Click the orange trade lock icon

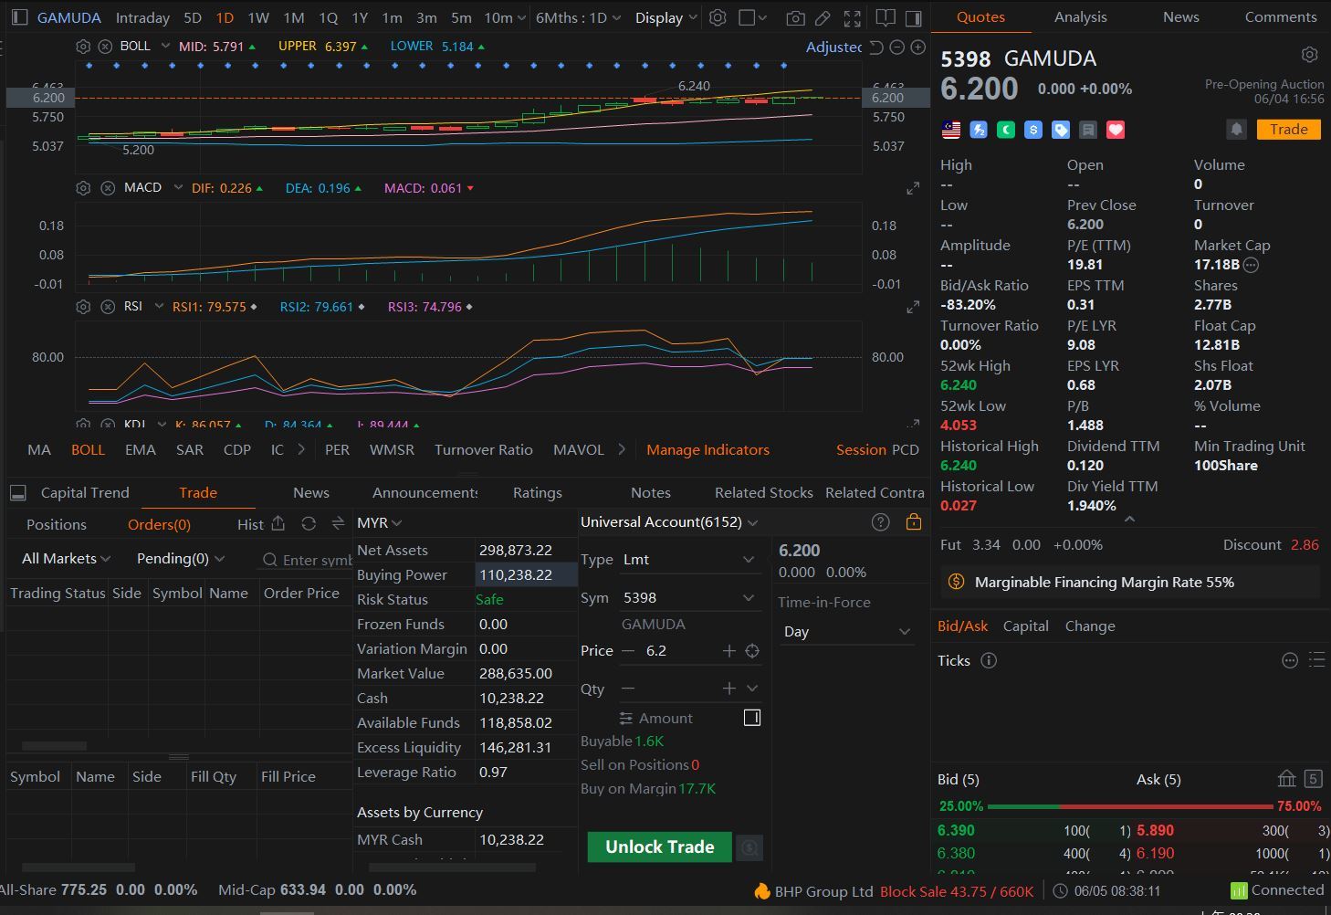click(913, 521)
